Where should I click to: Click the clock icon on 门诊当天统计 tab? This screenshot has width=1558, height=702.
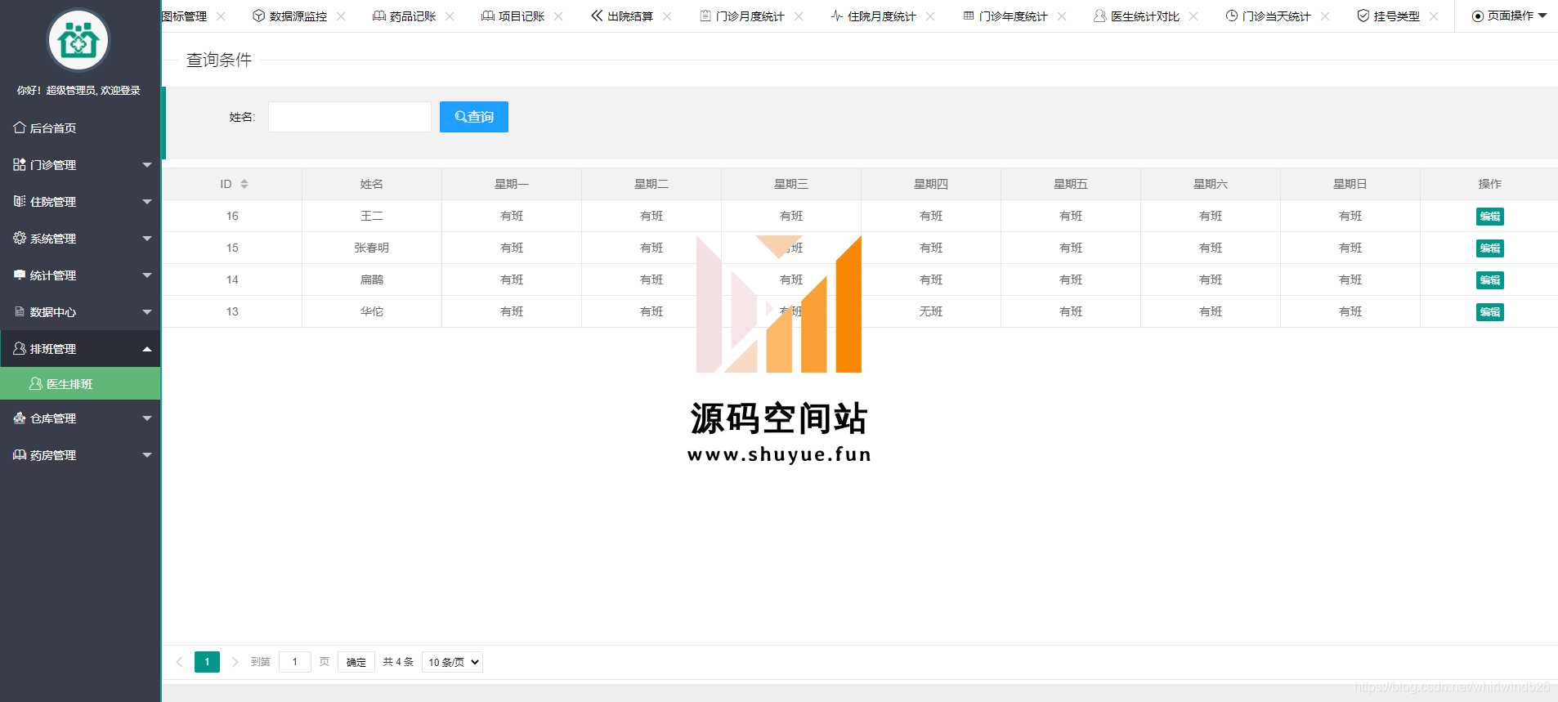1232,16
